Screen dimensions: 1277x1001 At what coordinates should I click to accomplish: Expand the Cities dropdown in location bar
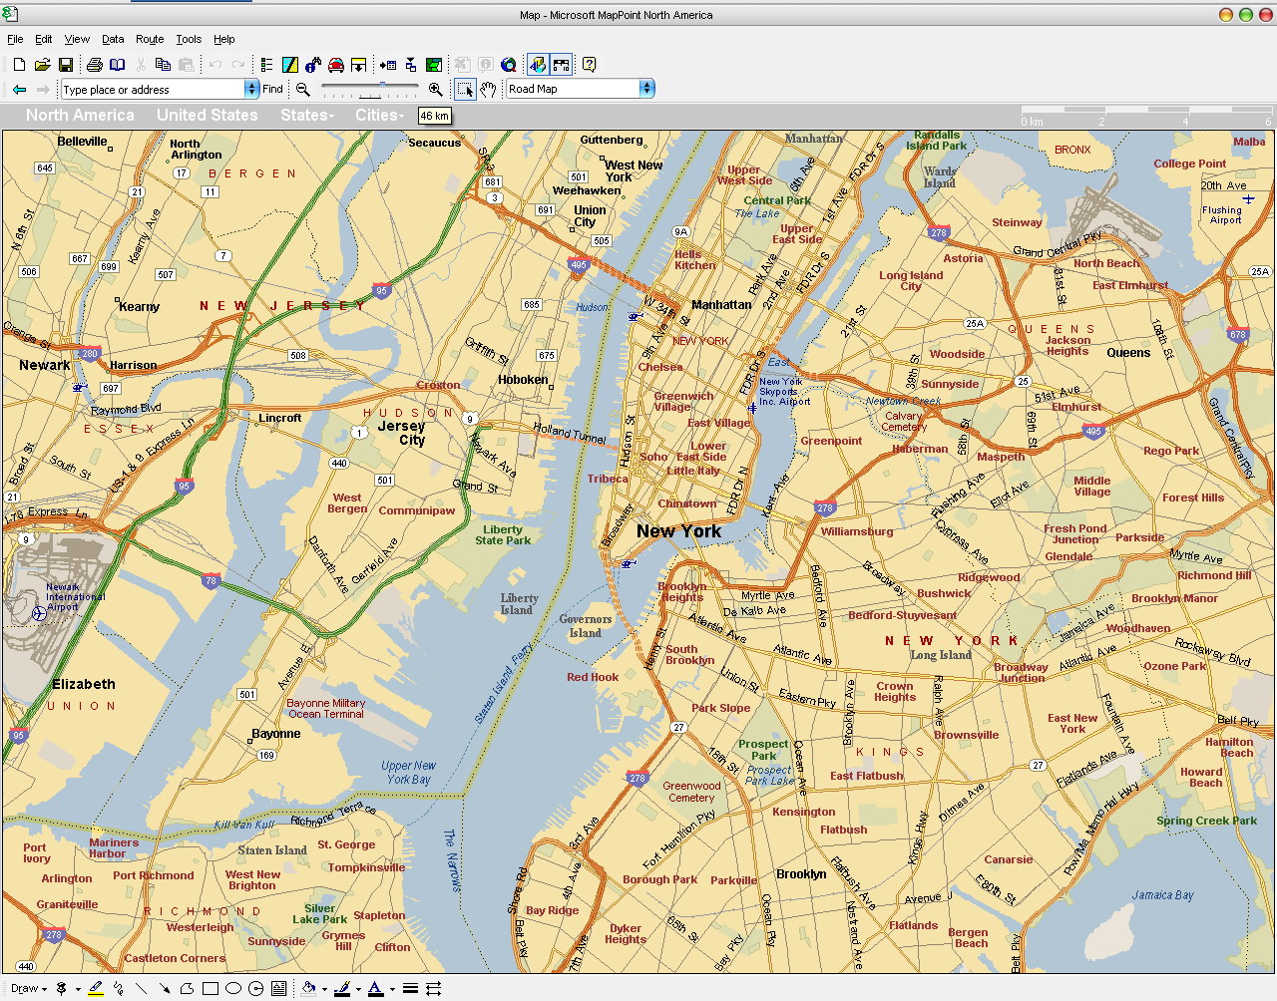point(379,116)
